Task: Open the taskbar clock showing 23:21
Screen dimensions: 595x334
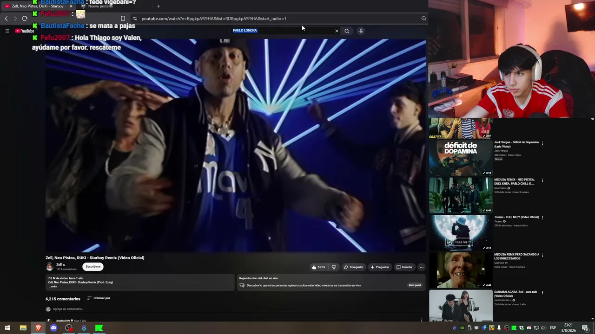Action: tap(569, 328)
